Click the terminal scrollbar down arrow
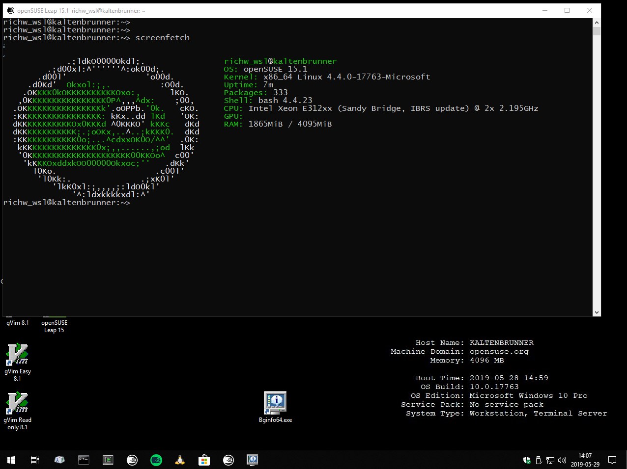 597,313
